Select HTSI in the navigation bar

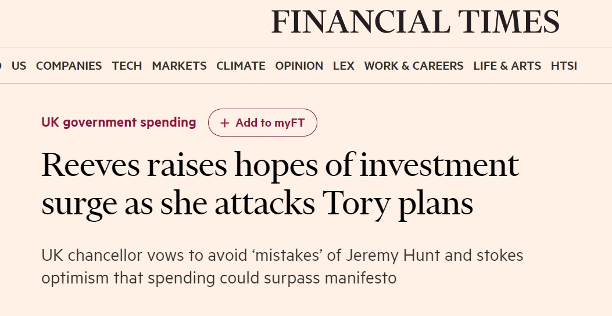(564, 66)
